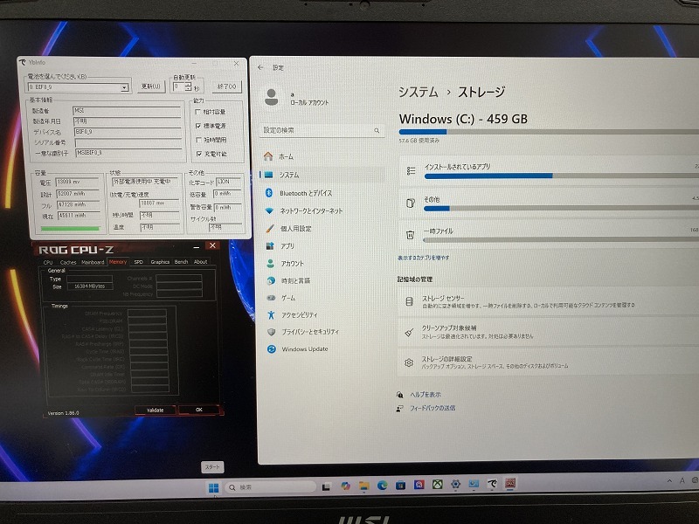
Task: Toggle 充電可能 checkbox in YbInfo
Action: click(199, 154)
